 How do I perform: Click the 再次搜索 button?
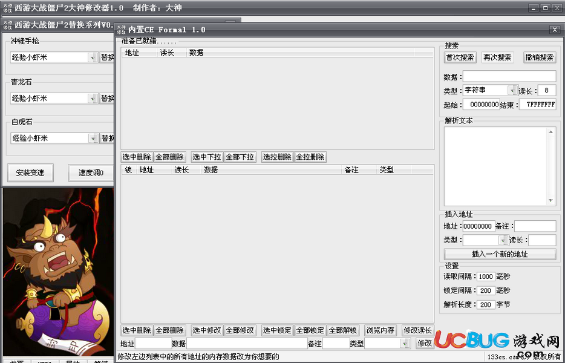[497, 57]
